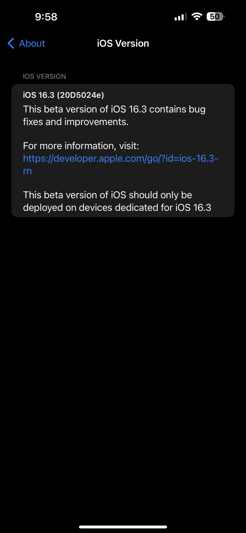Screen dimensions: 246x533
Task: Tap the wrapped 'rn' end of link
Action: (27, 171)
